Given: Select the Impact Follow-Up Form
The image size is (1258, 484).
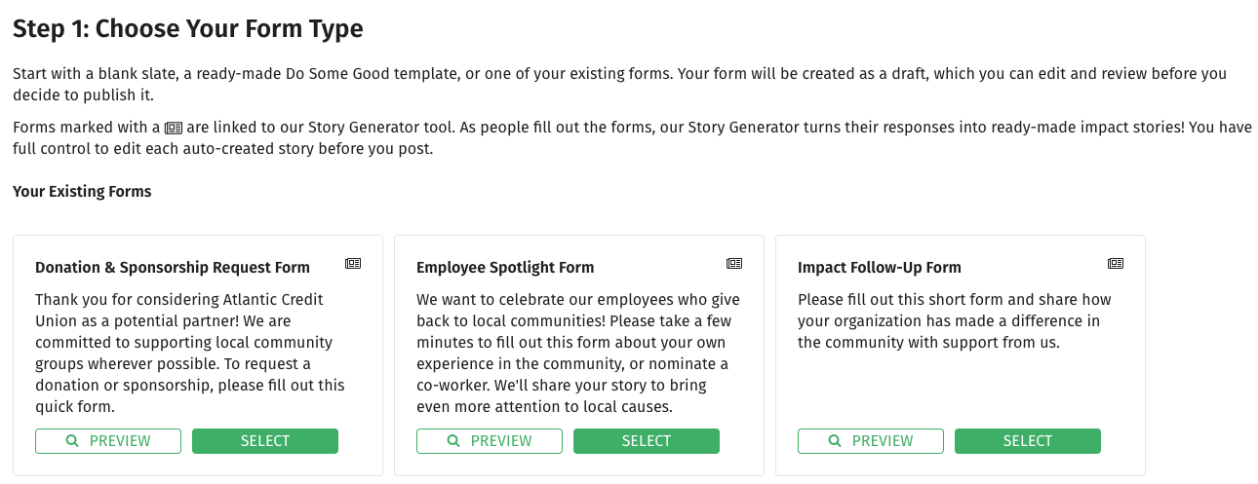Looking at the screenshot, I should 1028,441.
